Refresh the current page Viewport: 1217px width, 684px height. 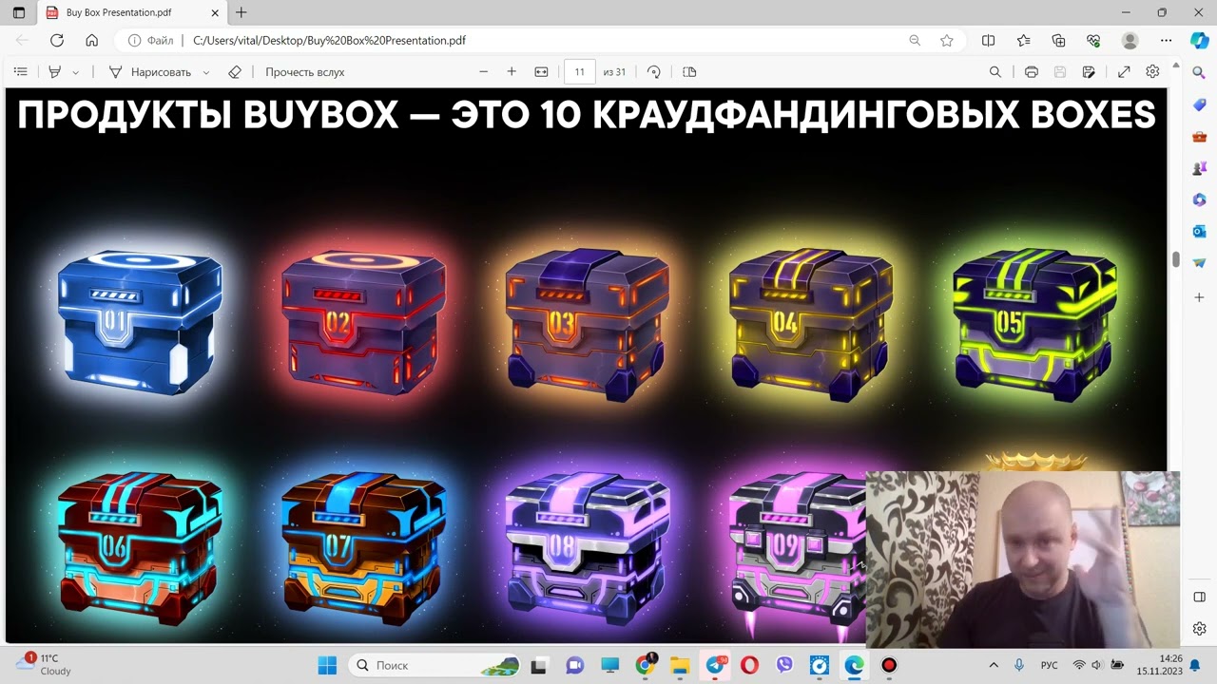(57, 40)
